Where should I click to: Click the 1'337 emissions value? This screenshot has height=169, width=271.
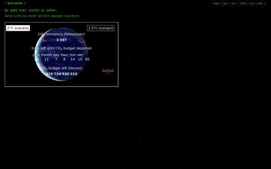tap(61, 40)
